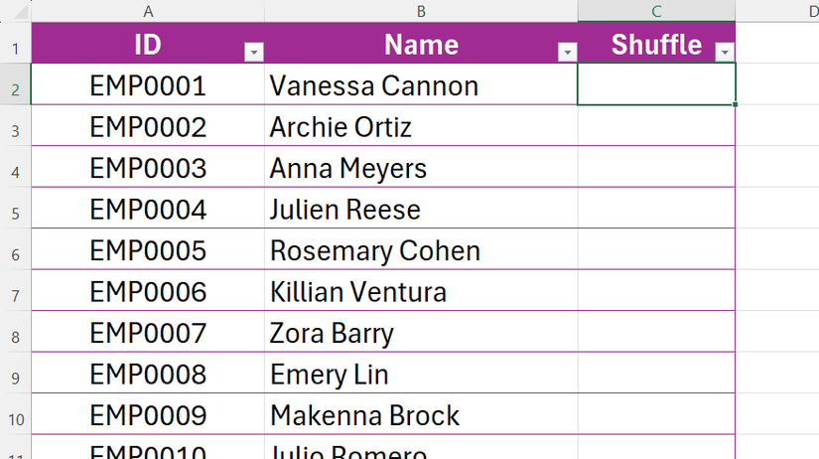Screen dimensions: 819x459
Task: Open the Shuffle column filter dropdown
Action: 725,53
